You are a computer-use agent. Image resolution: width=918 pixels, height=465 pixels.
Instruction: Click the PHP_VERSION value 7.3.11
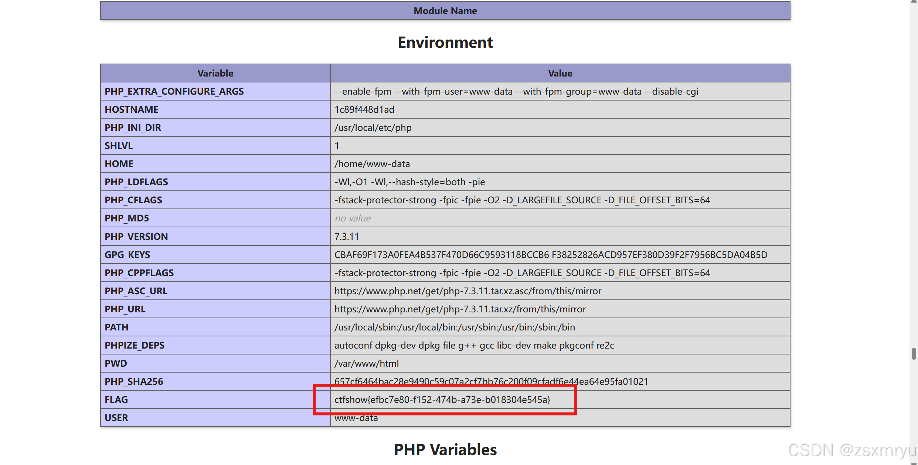tap(347, 237)
